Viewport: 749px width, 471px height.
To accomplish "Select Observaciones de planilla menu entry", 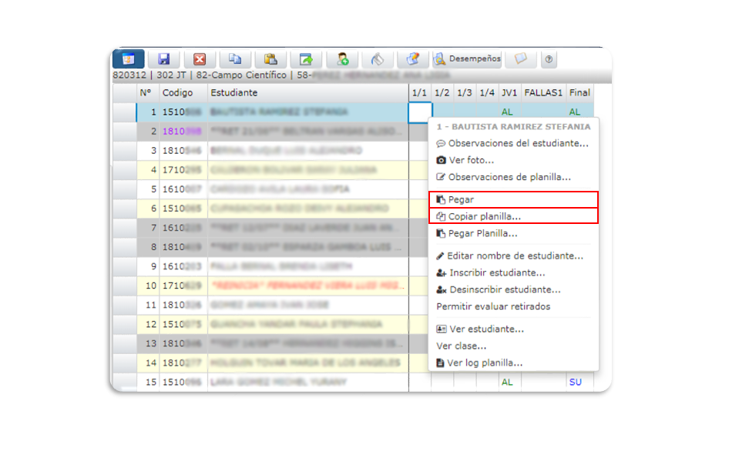I will tap(512, 177).
